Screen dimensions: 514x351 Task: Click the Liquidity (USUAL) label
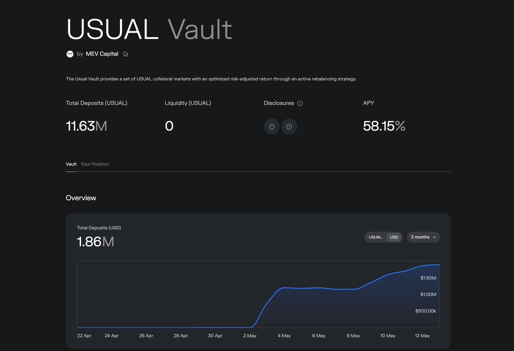(x=188, y=103)
